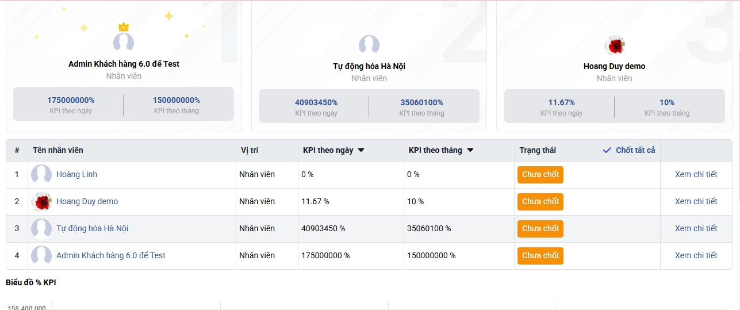740x310 pixels.
Task: Click the crown icon above top-ranked employee
Action: (123, 27)
